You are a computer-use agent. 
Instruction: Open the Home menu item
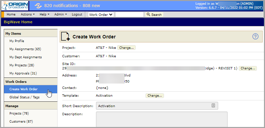[11, 14]
